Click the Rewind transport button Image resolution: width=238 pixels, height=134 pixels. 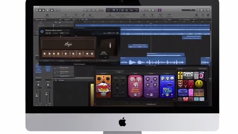click(85, 10)
